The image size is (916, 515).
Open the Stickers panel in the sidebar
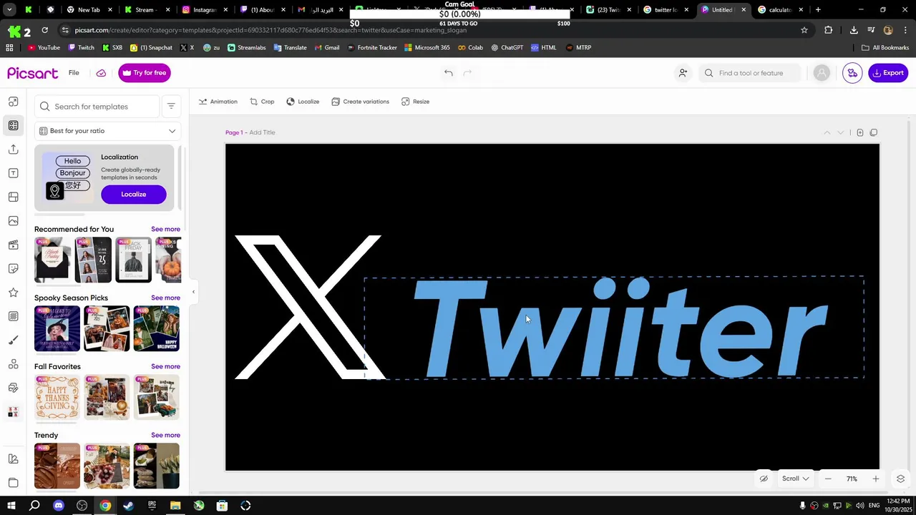point(13,268)
